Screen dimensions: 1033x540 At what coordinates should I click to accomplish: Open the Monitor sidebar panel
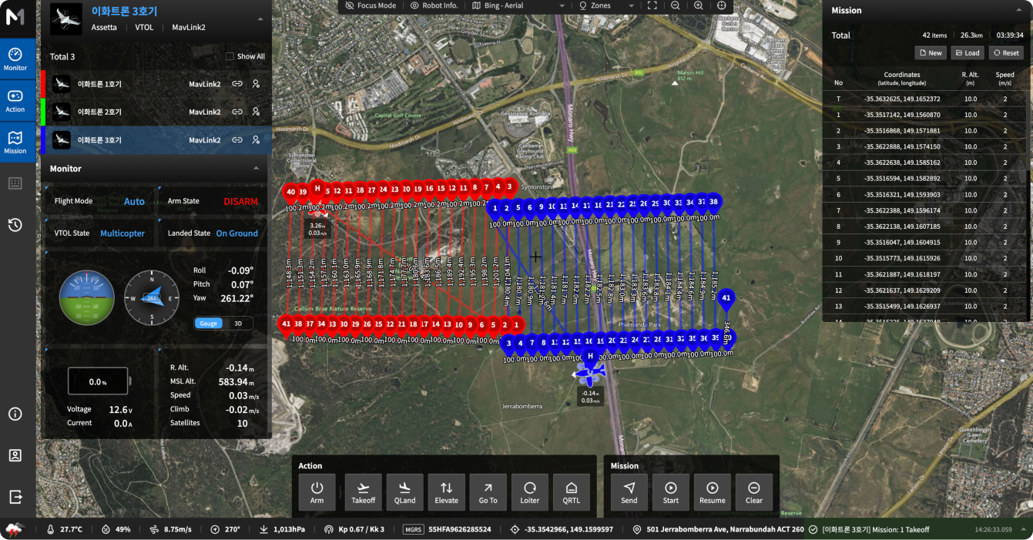tap(15, 59)
